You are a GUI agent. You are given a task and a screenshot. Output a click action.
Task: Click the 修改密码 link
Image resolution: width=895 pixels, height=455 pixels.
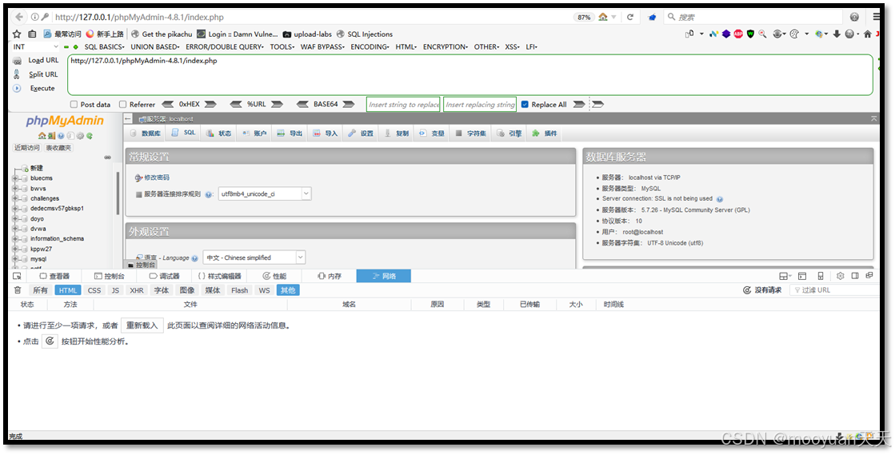coord(157,178)
